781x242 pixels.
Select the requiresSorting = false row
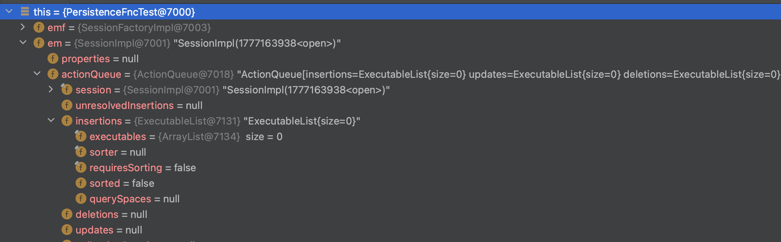tap(143, 168)
